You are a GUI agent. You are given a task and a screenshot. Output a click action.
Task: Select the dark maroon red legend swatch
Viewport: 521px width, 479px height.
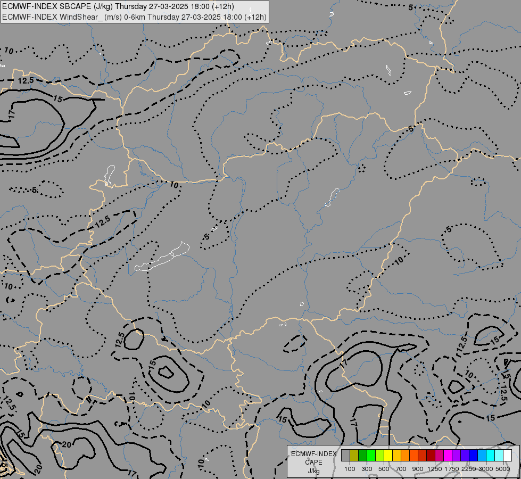click(x=431, y=455)
